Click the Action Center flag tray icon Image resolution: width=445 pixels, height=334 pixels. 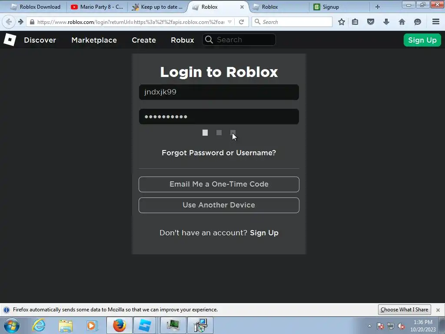380,326
